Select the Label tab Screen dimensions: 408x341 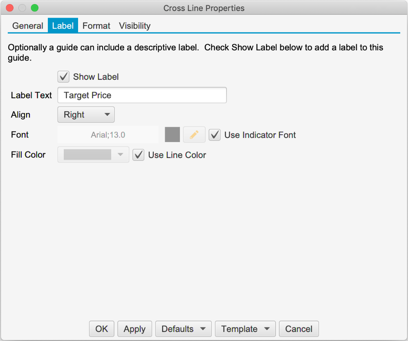click(63, 26)
